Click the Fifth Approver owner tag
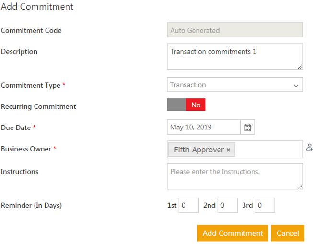 click(198, 150)
